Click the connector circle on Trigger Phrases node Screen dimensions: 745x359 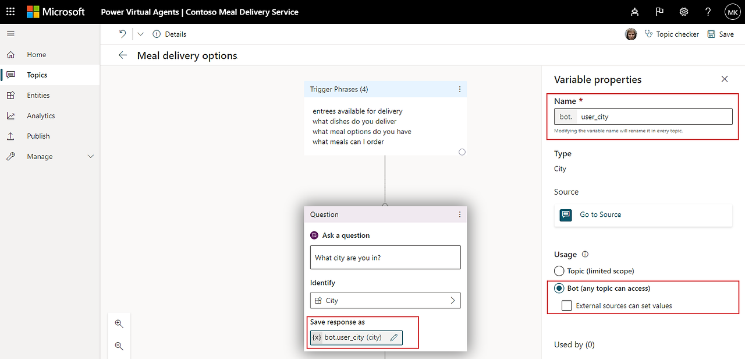click(462, 152)
